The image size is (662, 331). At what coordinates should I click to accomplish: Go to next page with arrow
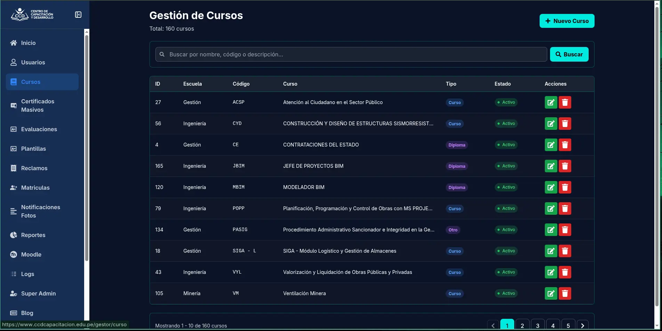coord(583,325)
